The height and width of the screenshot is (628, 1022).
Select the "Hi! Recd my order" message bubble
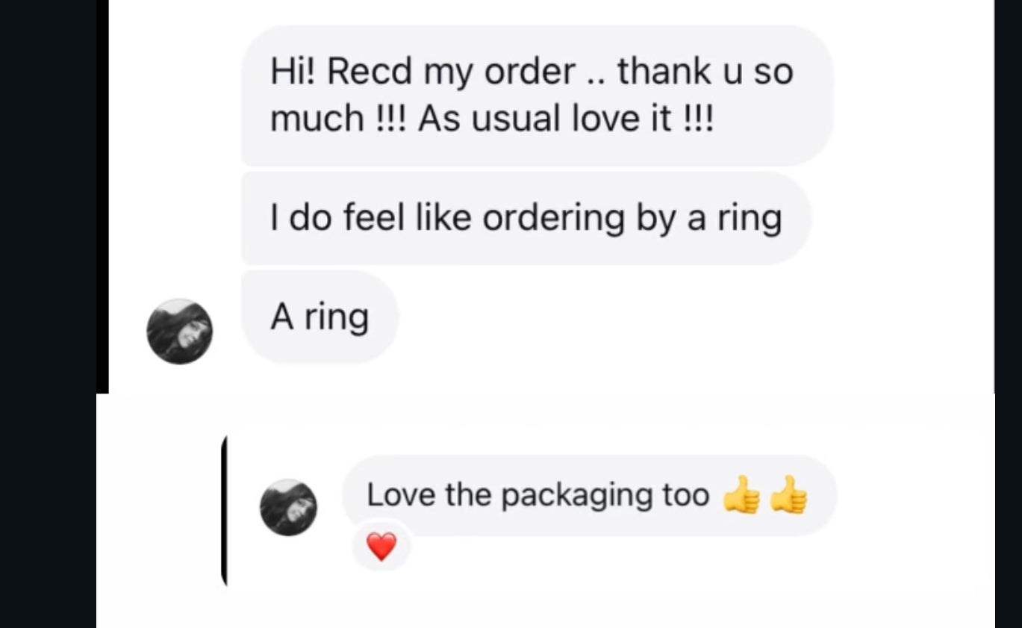coord(537,96)
